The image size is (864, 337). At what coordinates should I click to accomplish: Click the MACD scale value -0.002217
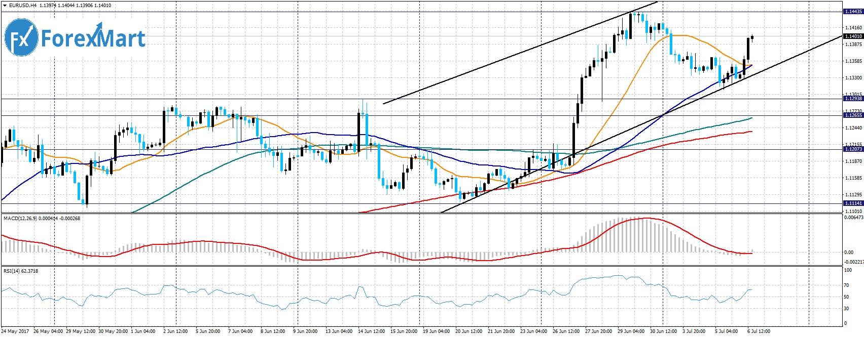click(x=853, y=262)
